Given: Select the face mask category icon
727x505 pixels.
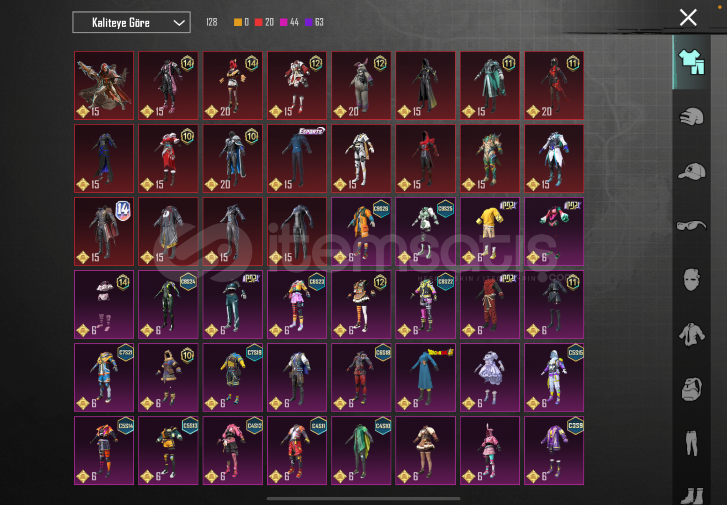Looking at the screenshot, I should [x=691, y=280].
